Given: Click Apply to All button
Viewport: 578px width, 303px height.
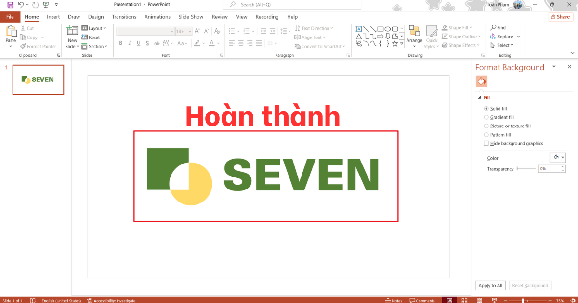Looking at the screenshot, I should 490,285.
